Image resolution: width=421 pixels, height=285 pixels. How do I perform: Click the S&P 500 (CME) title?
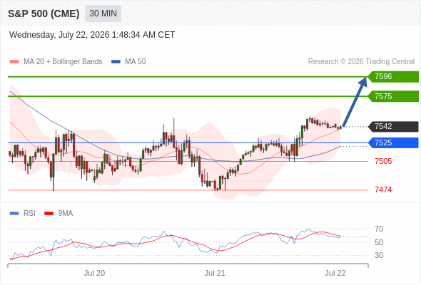[44, 14]
